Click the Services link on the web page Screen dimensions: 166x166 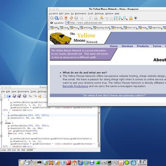pos(127,46)
